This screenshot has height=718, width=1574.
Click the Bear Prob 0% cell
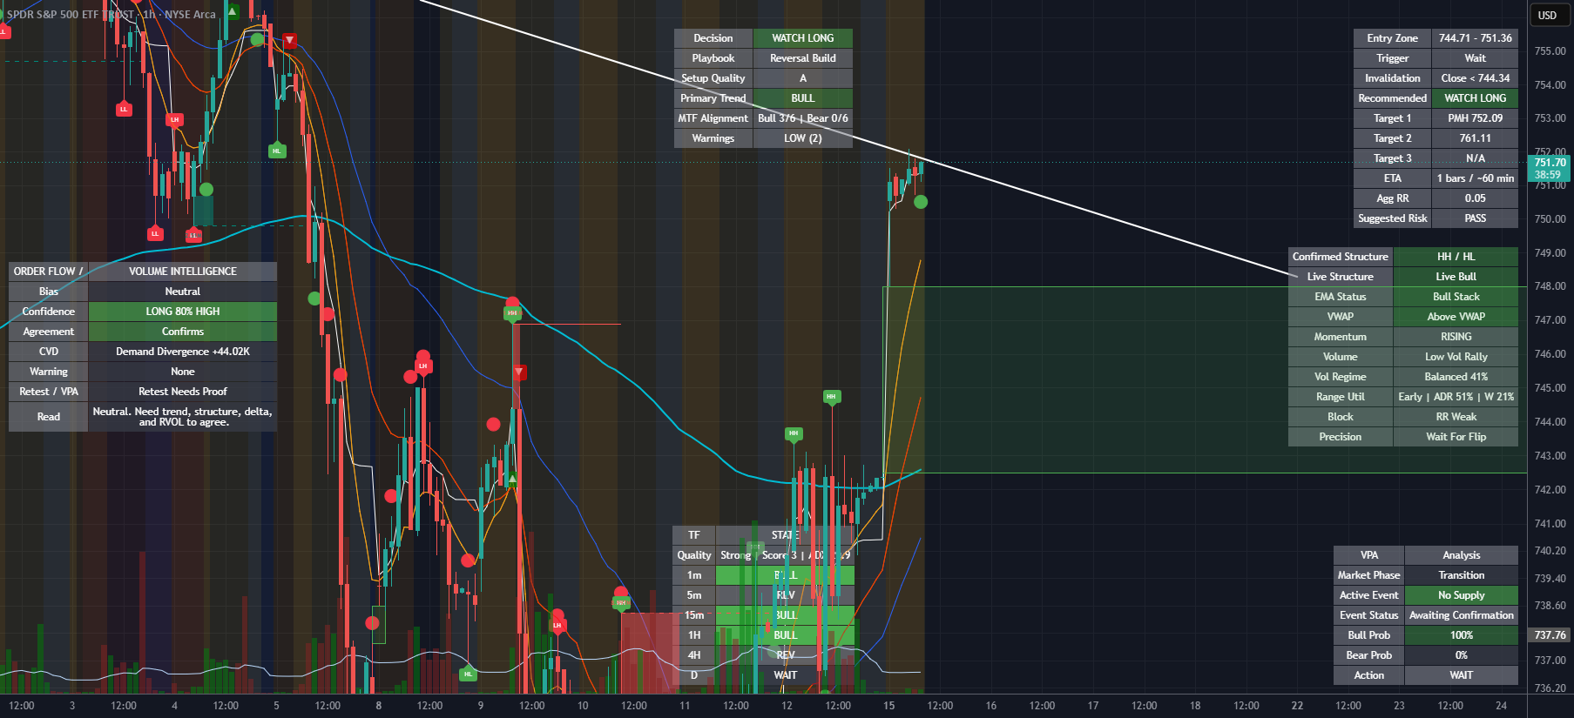coord(1461,655)
